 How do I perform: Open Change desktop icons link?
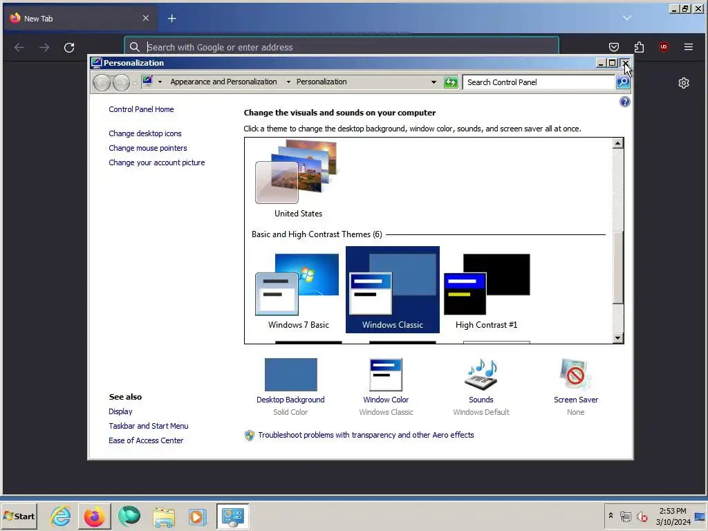click(145, 133)
